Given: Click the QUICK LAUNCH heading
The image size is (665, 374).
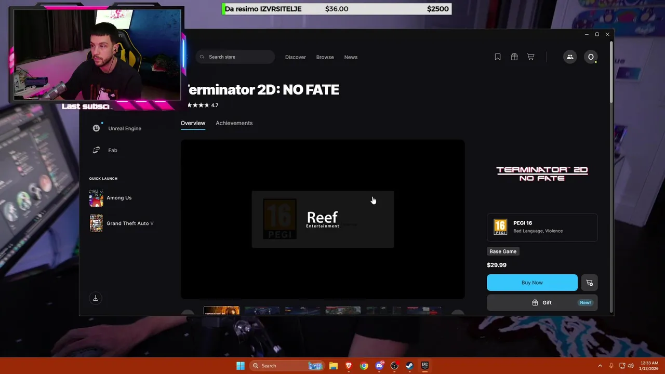Looking at the screenshot, I should pos(103,179).
